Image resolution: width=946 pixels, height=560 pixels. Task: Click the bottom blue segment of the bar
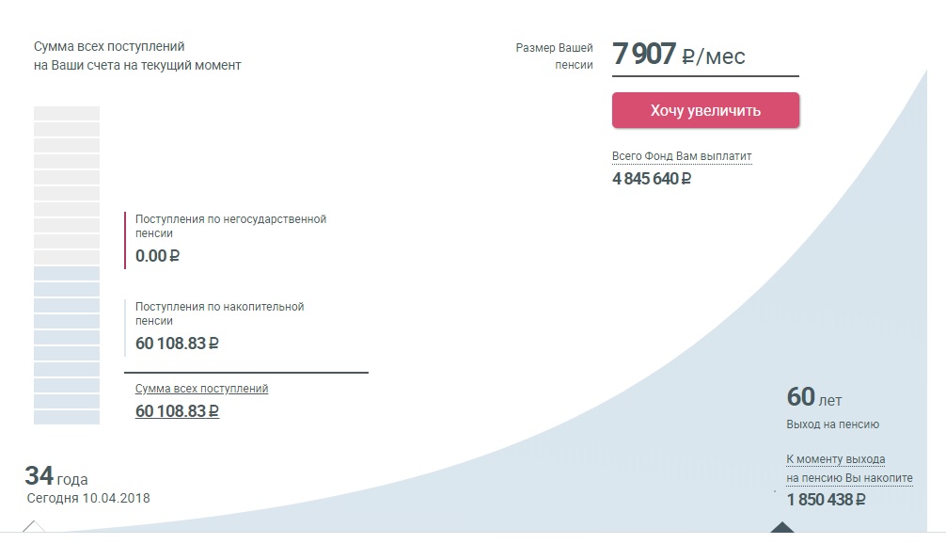(x=67, y=418)
